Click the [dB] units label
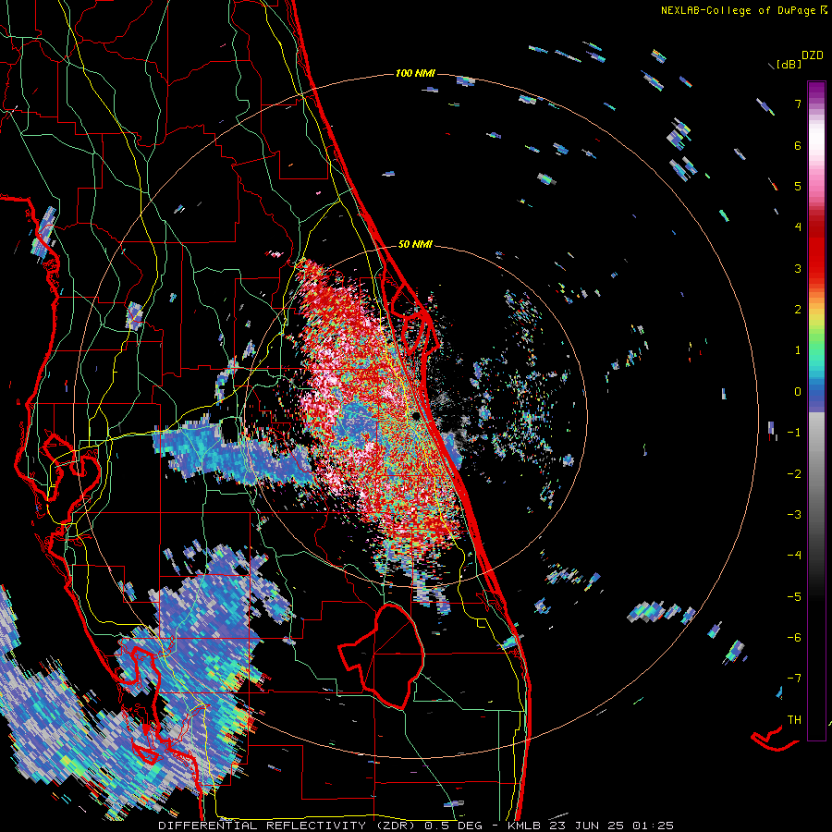The width and height of the screenshot is (832, 832). (789, 64)
